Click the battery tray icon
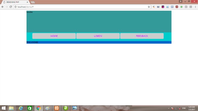Screen dimensions: 198x111 pos(176,108)
